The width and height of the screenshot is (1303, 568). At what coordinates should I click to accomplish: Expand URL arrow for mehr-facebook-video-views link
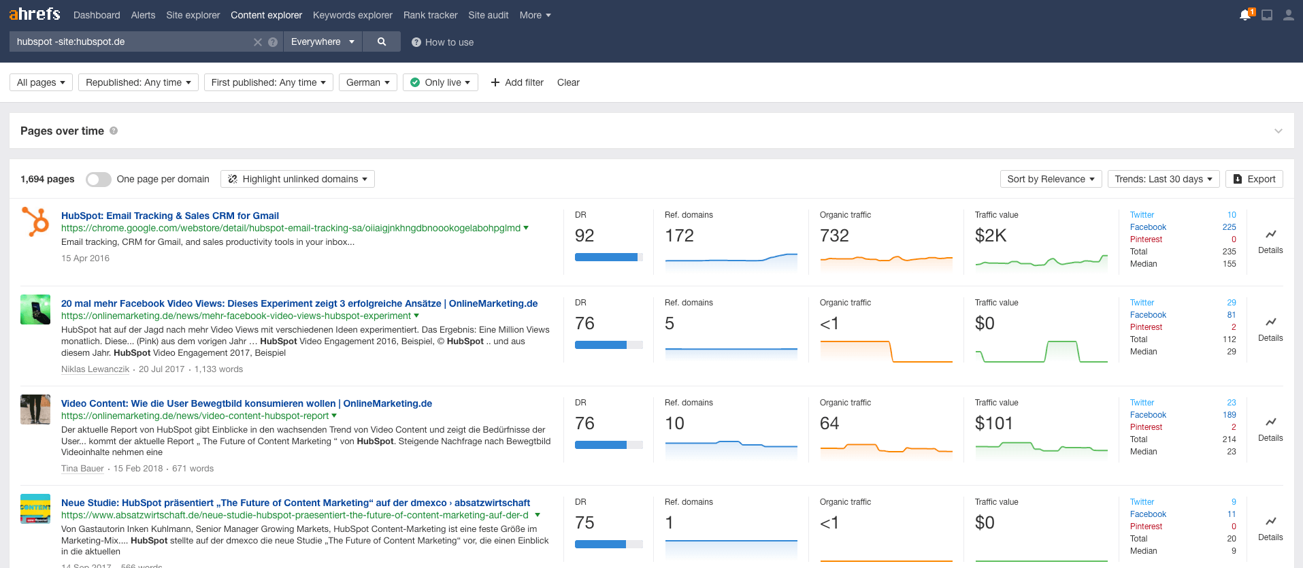416,316
